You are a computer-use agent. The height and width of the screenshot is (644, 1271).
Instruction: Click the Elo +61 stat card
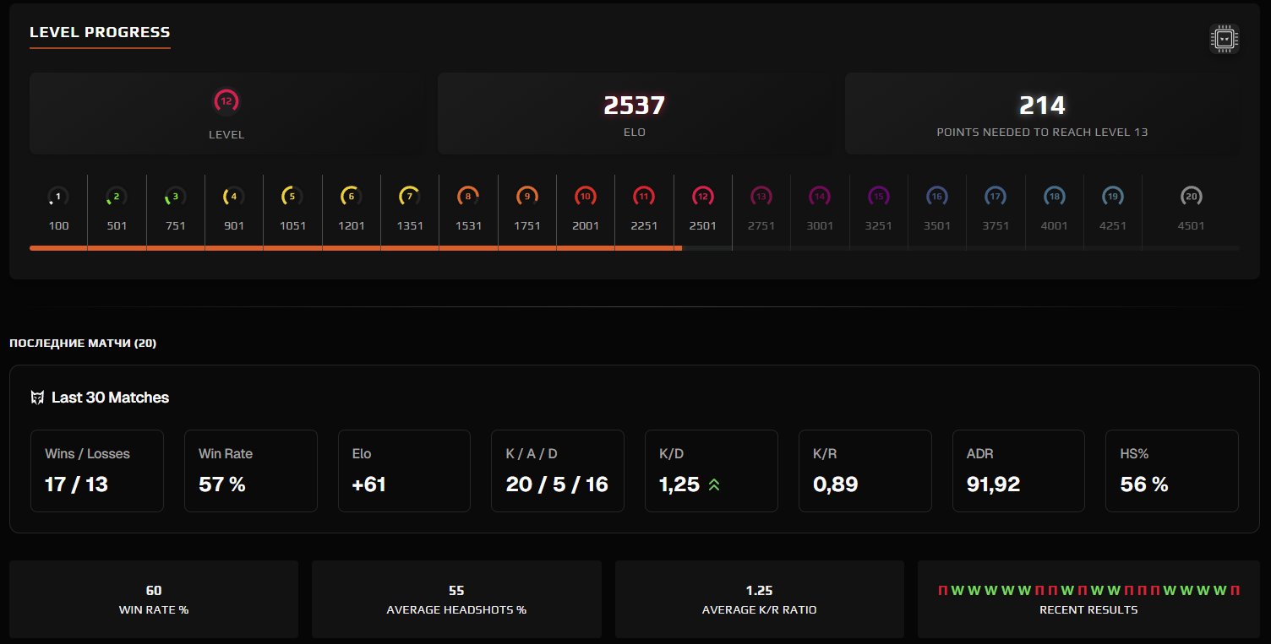404,470
